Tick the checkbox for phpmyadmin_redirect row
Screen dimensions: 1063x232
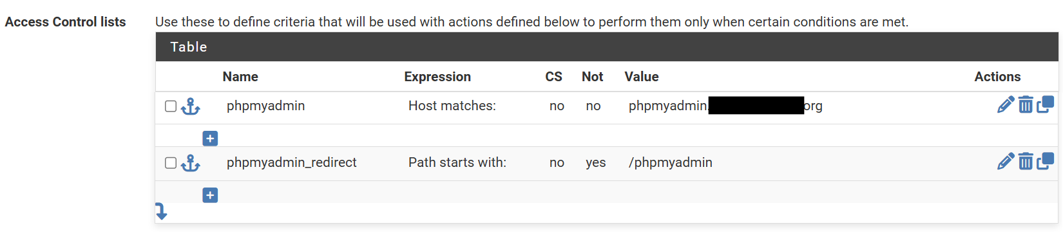coord(171,163)
